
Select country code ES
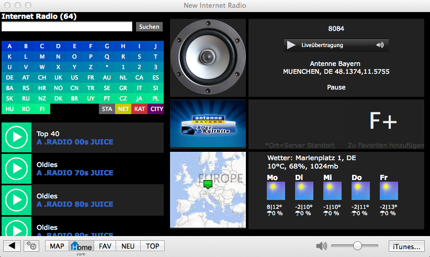pos(155,77)
